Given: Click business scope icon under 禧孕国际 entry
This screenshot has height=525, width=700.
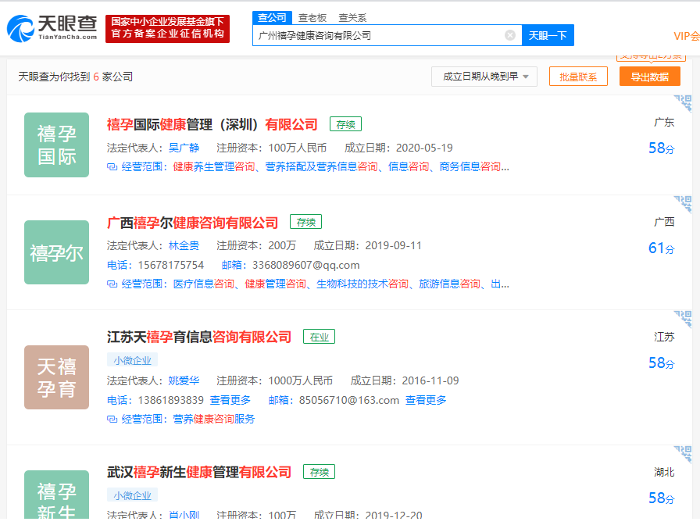Looking at the screenshot, I should point(112,167).
